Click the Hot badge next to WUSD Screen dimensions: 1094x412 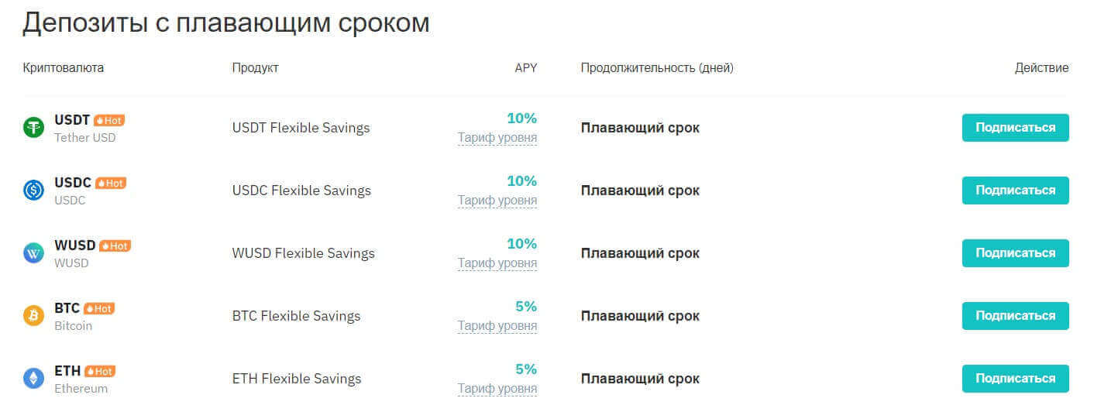pyautogui.click(x=115, y=246)
